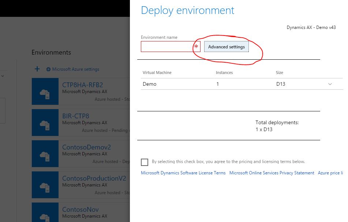
Task: Open BIR-CTP8 environment name link
Action: pyautogui.click(x=76, y=116)
